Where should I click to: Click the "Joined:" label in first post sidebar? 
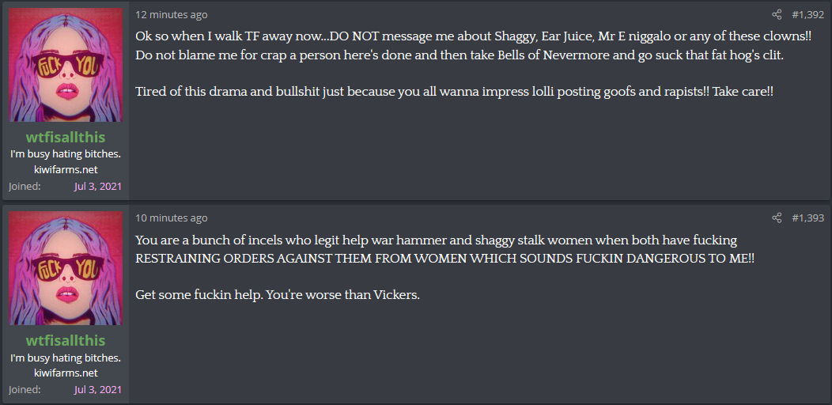(25, 187)
